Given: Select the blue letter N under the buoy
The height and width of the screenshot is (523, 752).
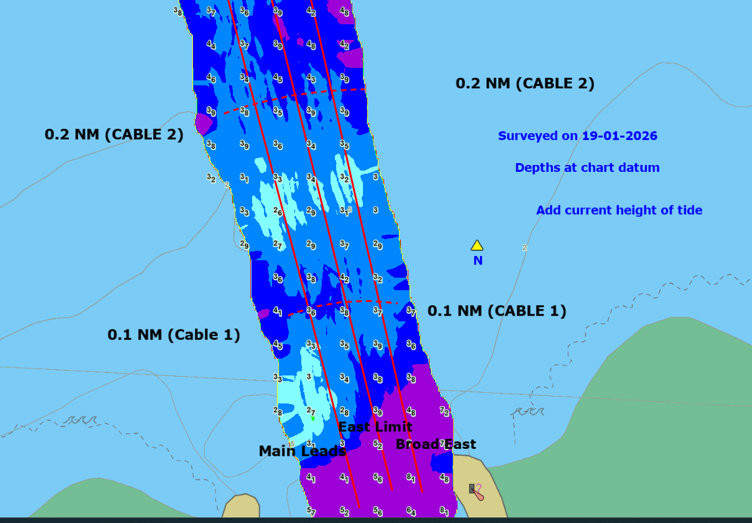Looking at the screenshot, I should coord(477,261).
